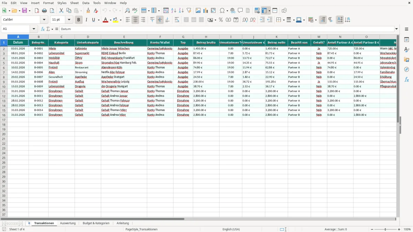Expand the formula bar
Image resolution: width=413 pixels, height=232 pixels.
(x=396, y=29)
